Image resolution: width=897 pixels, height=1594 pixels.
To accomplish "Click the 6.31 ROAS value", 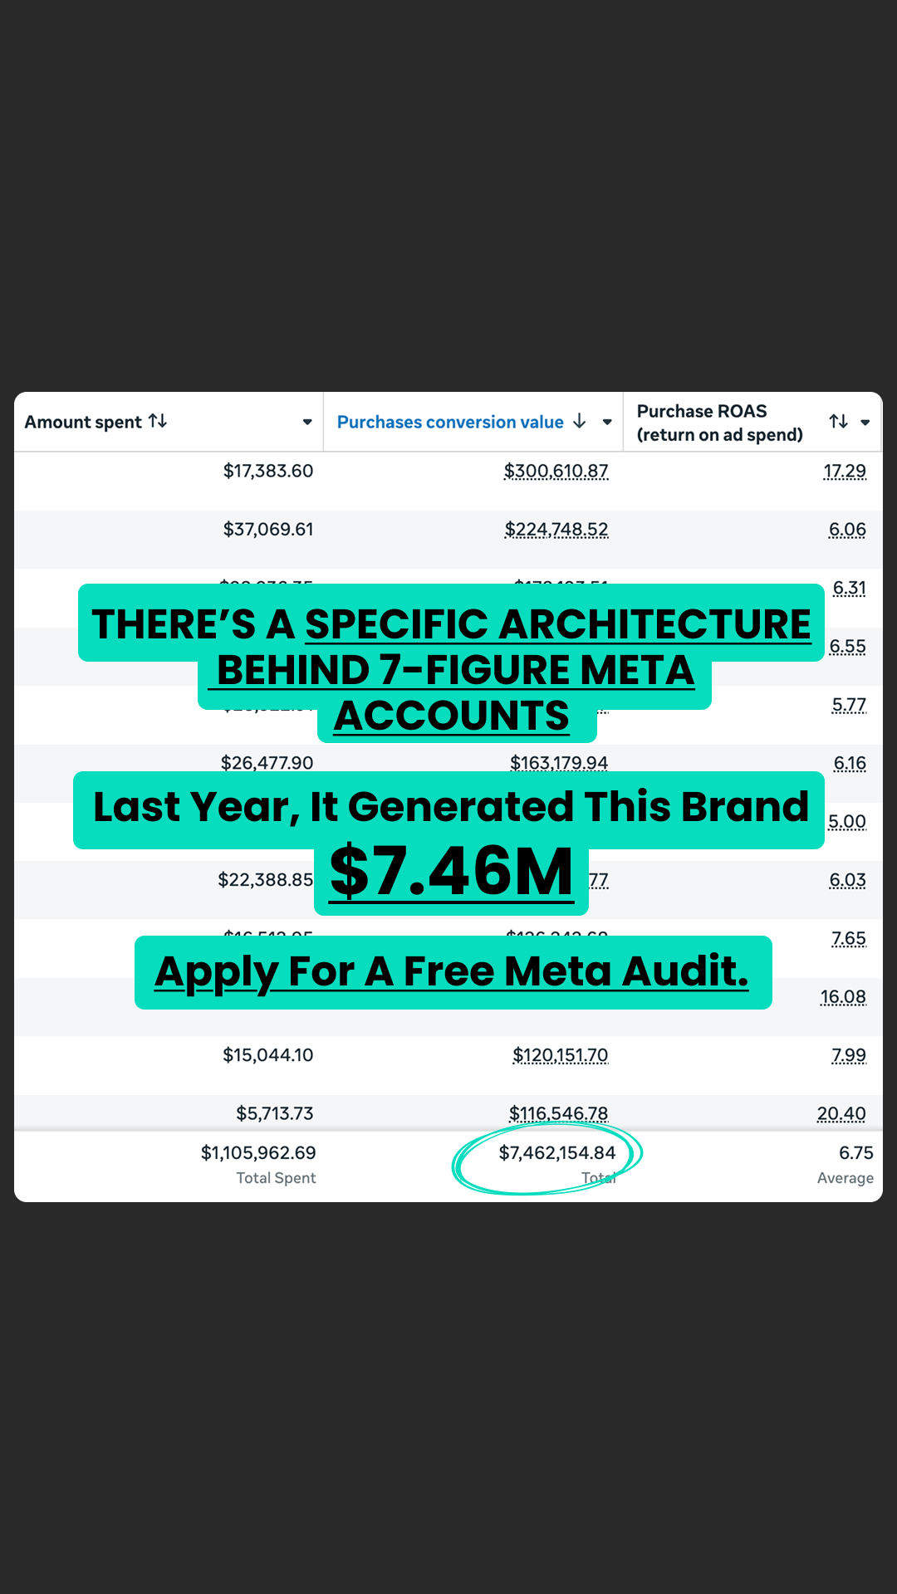I will pos(850,588).
